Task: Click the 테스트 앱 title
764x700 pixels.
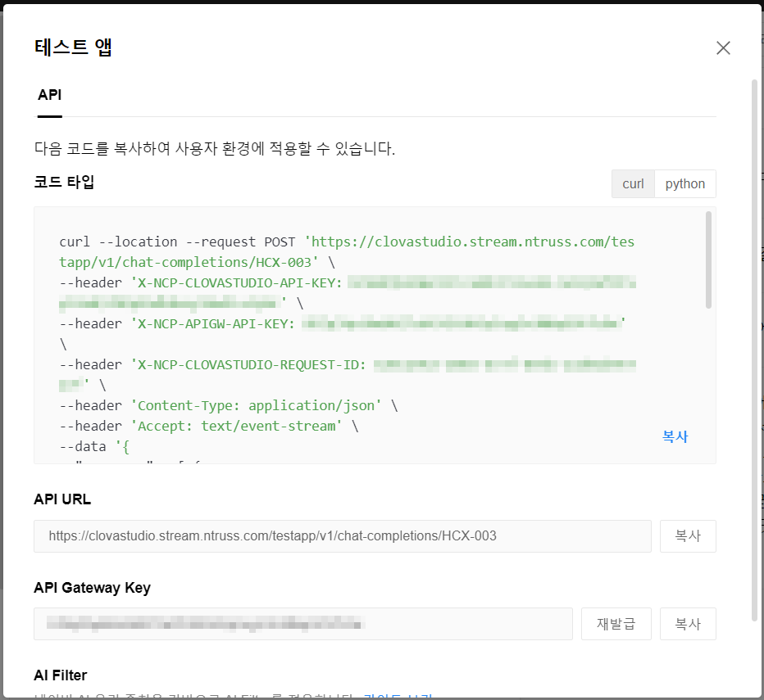Action: coord(73,47)
